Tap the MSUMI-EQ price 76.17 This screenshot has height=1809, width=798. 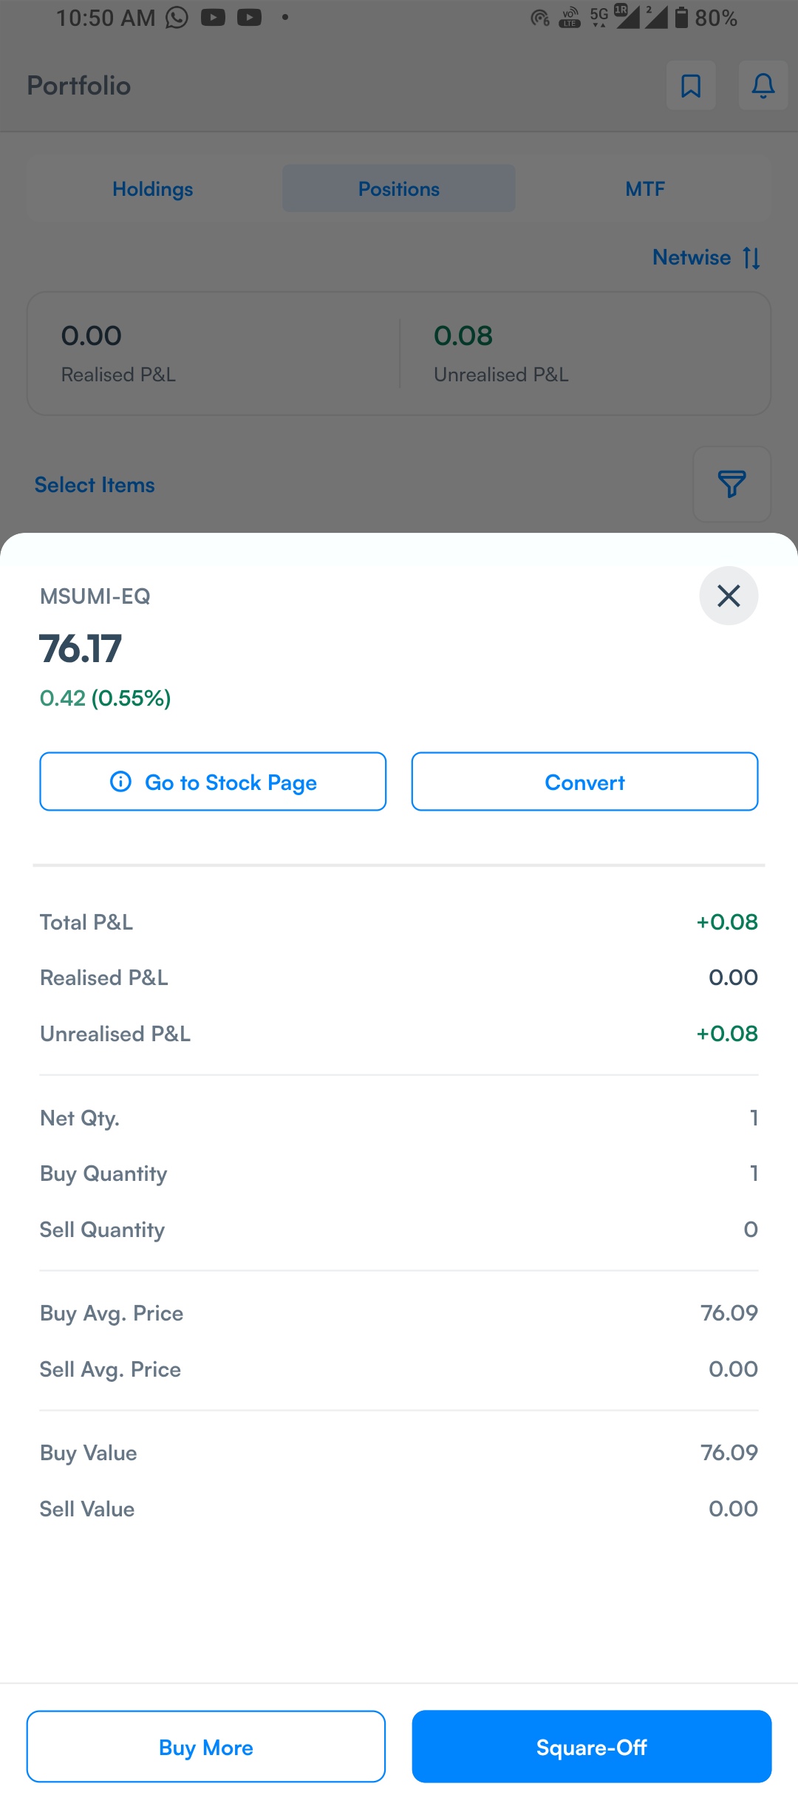coord(81,649)
